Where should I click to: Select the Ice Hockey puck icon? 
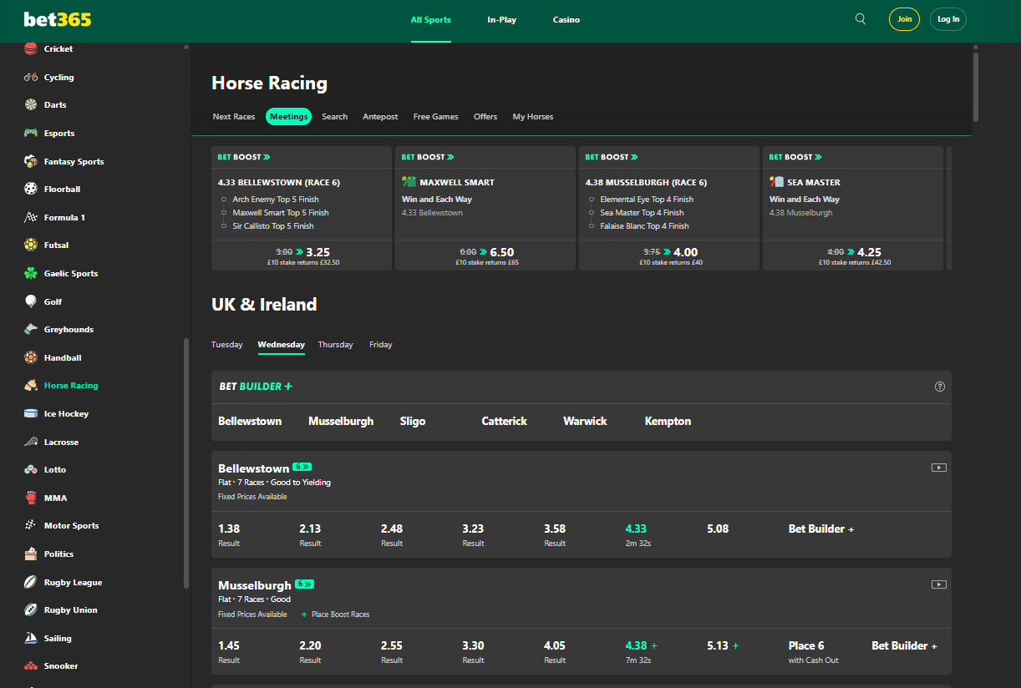point(31,413)
